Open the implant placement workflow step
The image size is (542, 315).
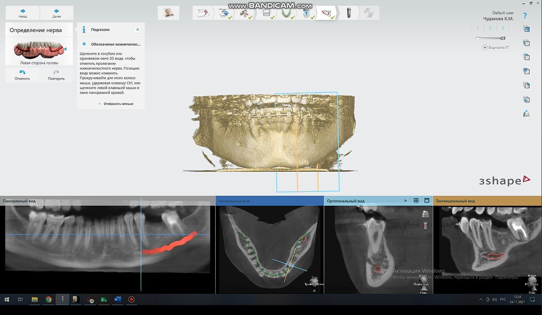tap(348, 13)
